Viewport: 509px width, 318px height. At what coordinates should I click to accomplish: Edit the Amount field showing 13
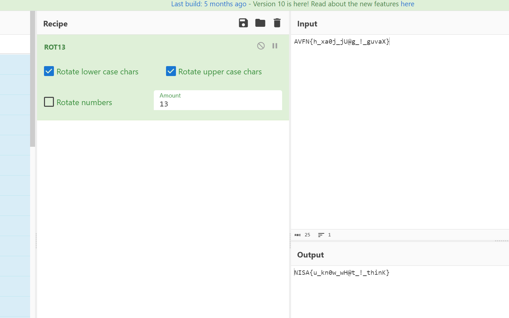pyautogui.click(x=218, y=100)
